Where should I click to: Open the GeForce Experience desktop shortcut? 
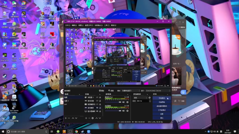[4, 57]
